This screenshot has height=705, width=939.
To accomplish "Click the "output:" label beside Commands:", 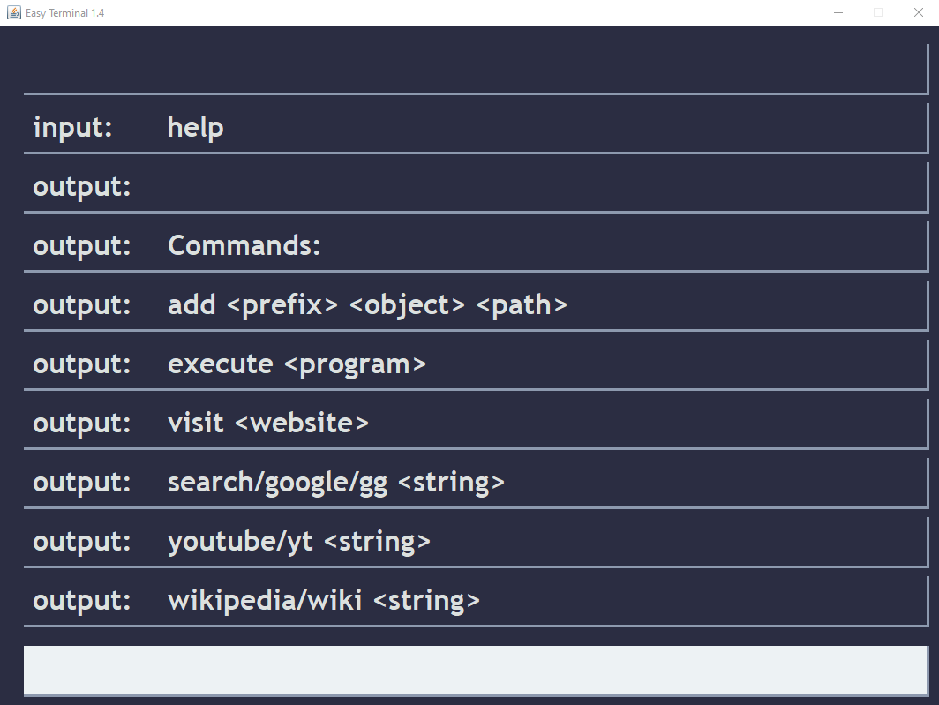I will 81,245.
